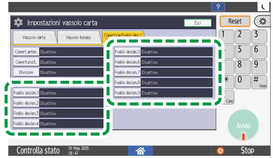Tap keypad number 2
This screenshot has width=273, height=158.
[x=243, y=36]
